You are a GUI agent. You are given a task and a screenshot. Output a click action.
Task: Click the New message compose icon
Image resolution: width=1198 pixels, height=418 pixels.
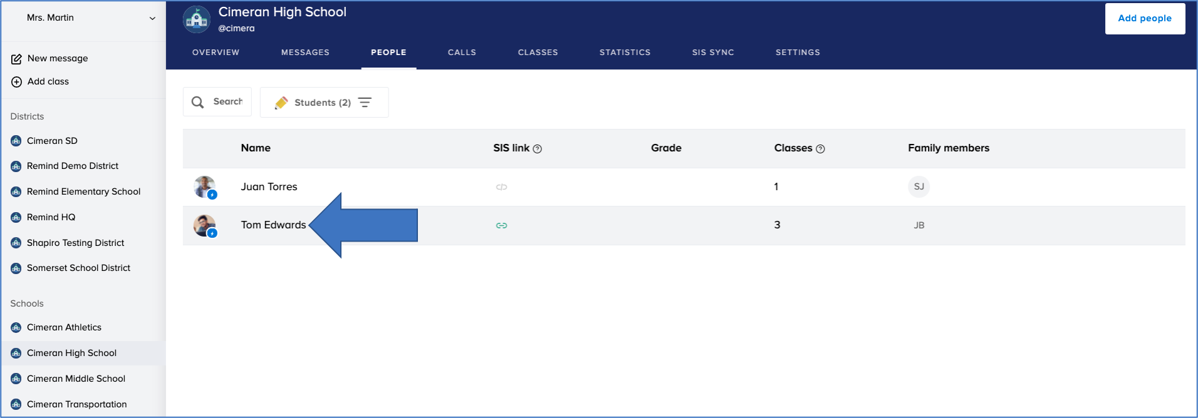16,59
